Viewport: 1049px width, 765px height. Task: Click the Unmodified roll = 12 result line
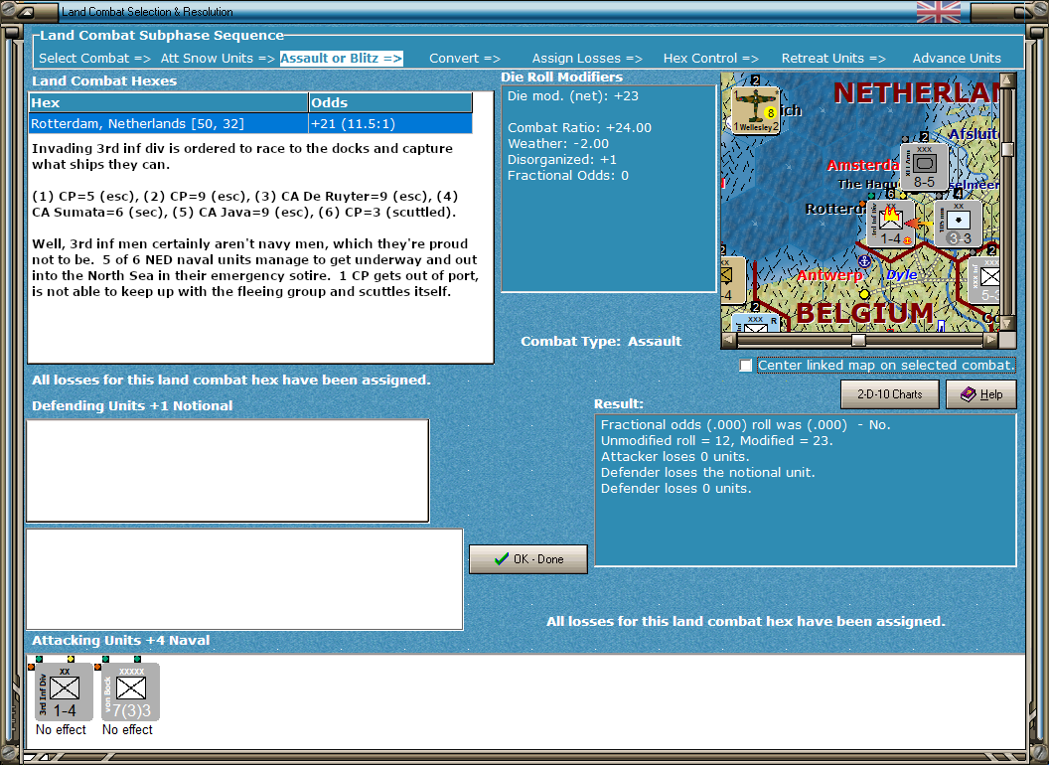click(716, 440)
